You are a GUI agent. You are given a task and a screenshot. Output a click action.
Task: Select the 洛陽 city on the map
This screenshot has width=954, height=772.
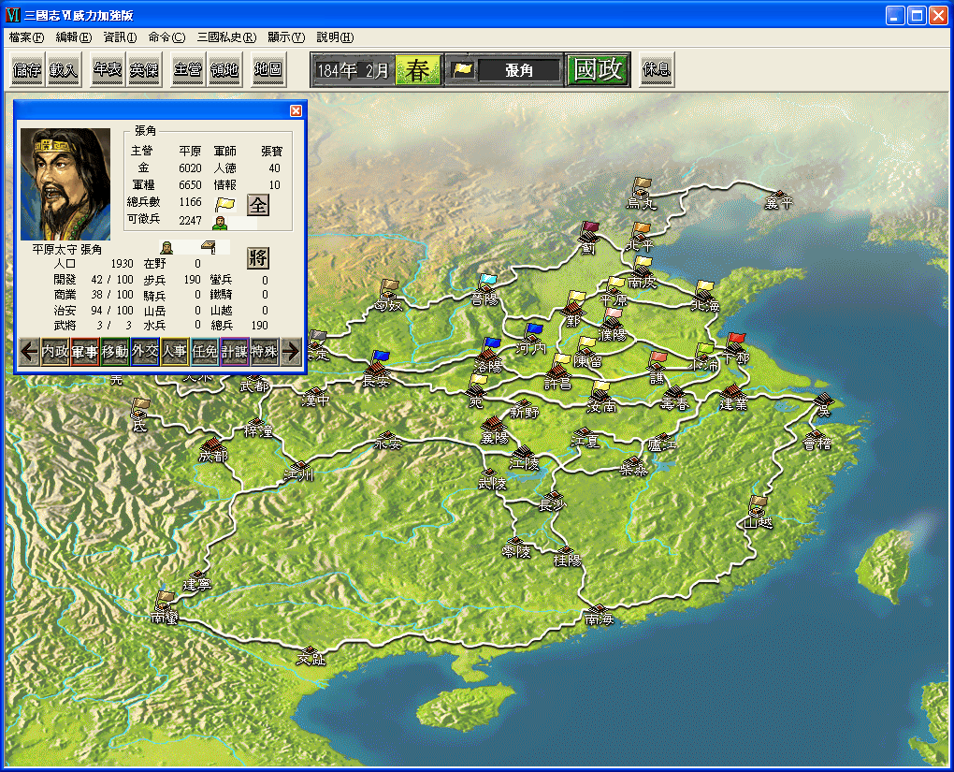488,357
